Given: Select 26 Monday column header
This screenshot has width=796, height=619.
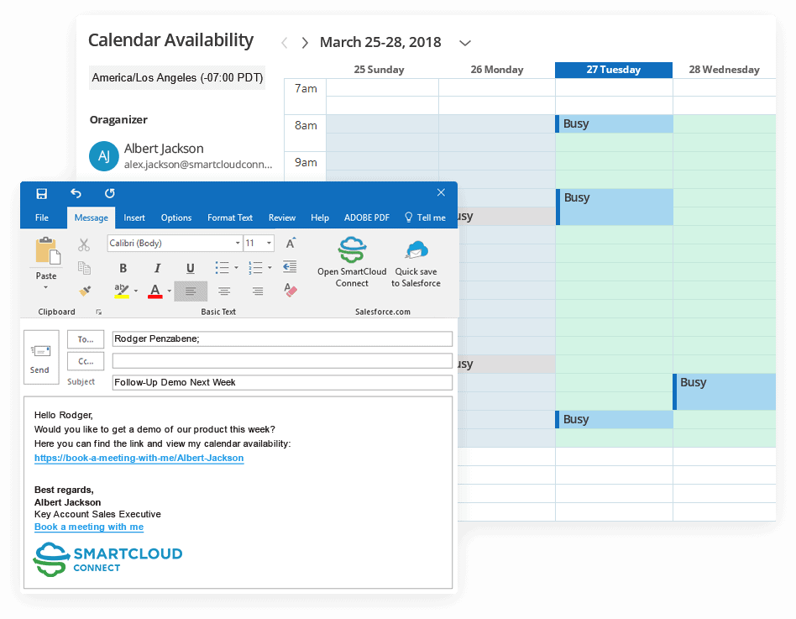Looking at the screenshot, I should 497,70.
